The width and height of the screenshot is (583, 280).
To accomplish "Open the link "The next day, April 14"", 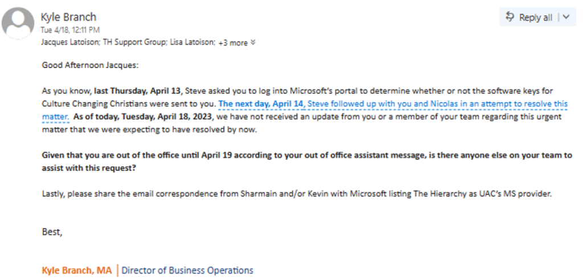I will (261, 104).
